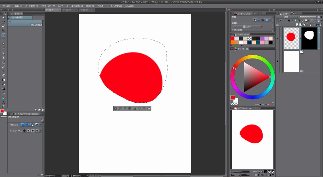323x177 pixels.
Task: Open the フィルター(I) menu
Action: pyautogui.click(x=102, y=6)
